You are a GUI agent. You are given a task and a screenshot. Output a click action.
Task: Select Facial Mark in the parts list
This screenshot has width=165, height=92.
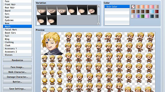coord(17,30)
